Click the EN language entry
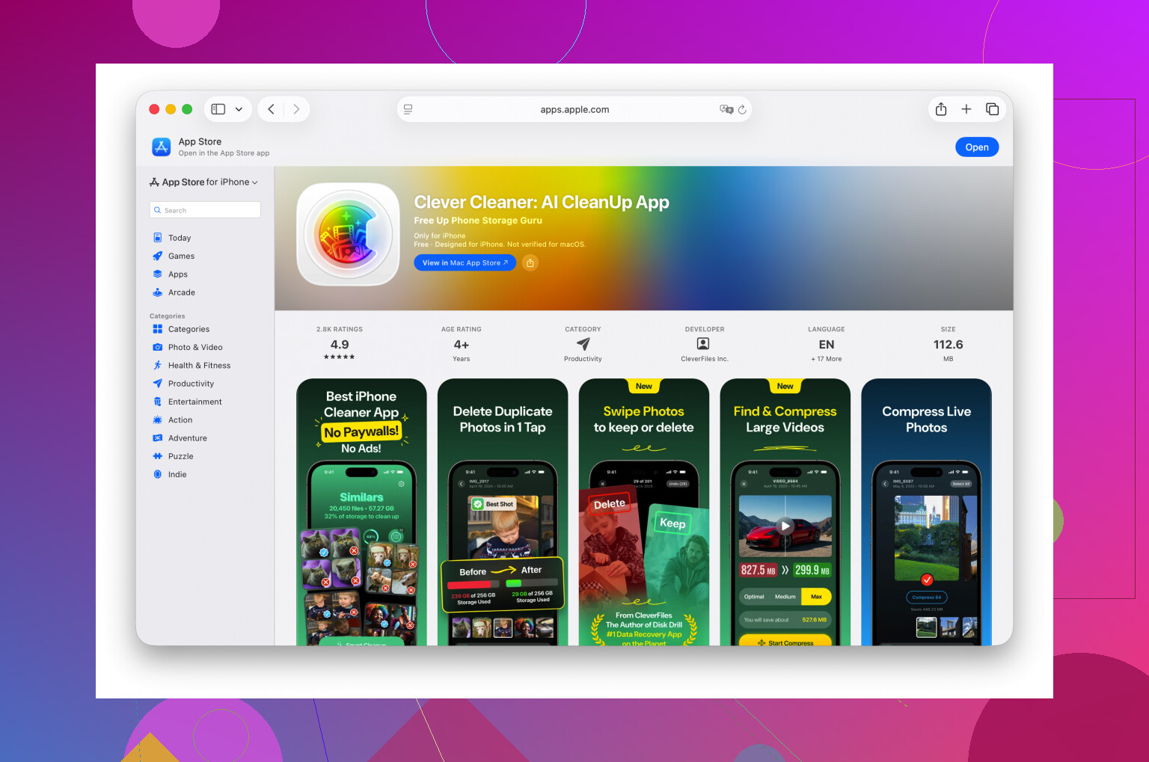1149x762 pixels. click(x=827, y=345)
